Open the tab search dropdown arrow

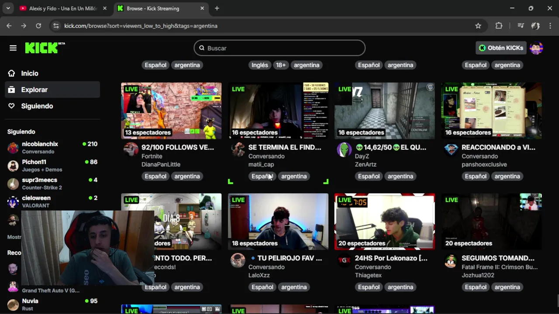(8, 8)
